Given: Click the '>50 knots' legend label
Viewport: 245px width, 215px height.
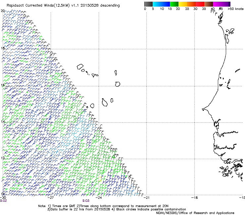Looking at the screenshot, I should click(235, 9).
